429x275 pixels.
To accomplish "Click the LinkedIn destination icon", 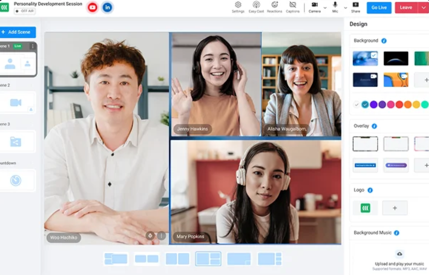I will 107,7.
